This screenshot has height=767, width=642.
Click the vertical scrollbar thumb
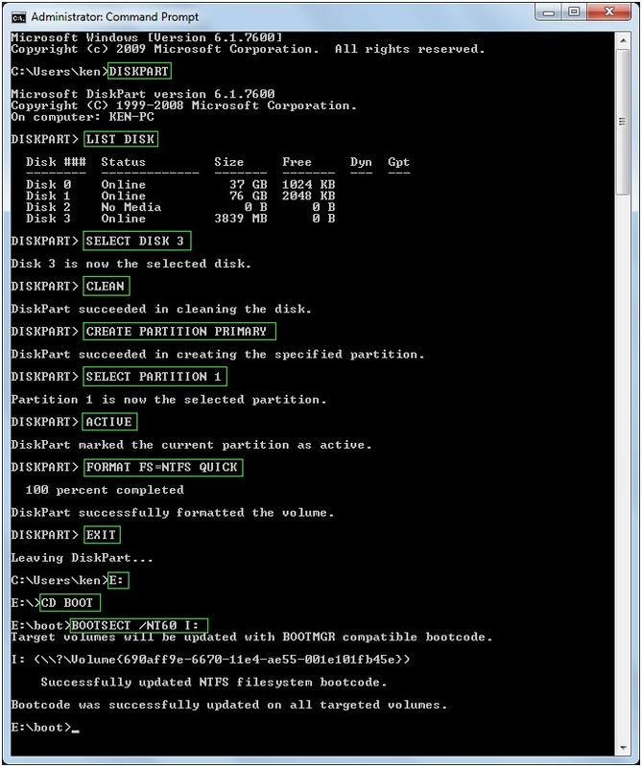coord(623,122)
